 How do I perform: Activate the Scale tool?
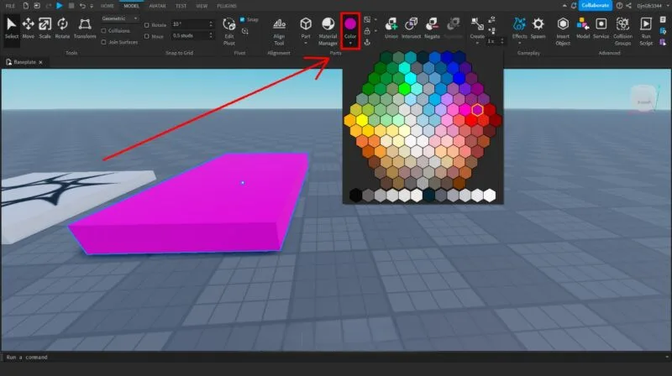45,29
